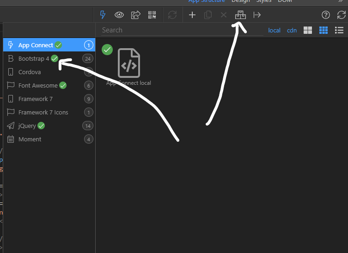Select Moment in the list
The image size is (348, 253).
click(x=49, y=139)
